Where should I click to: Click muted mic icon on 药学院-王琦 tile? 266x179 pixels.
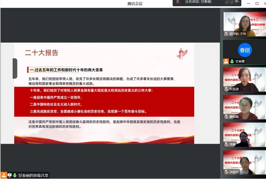(226, 34)
